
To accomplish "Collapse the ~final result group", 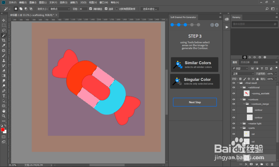I will 238,83.
